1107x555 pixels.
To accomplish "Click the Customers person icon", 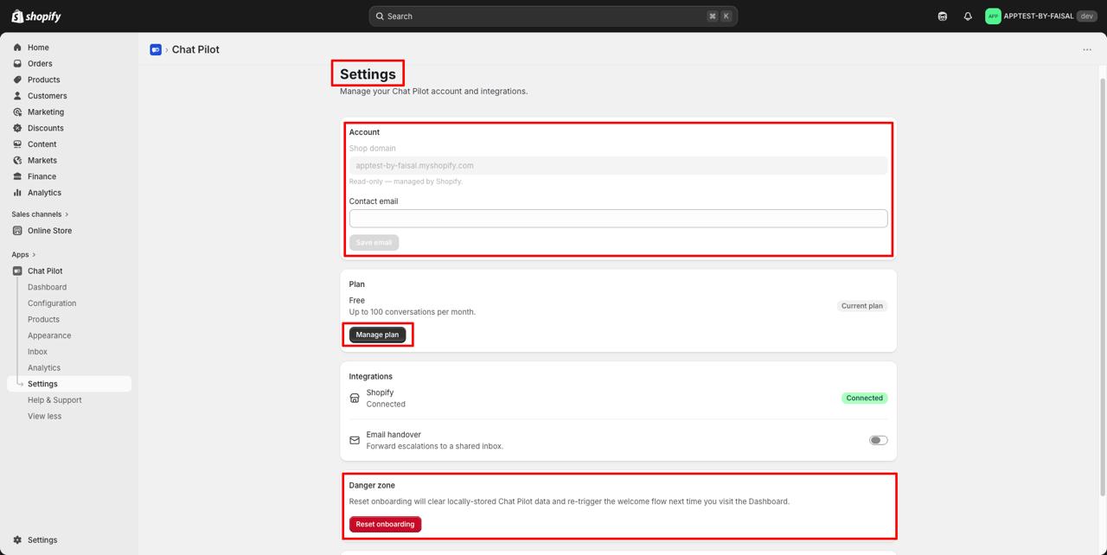I will point(17,96).
